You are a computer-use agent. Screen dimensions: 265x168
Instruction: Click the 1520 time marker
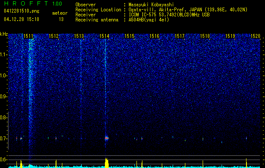click(255, 36)
